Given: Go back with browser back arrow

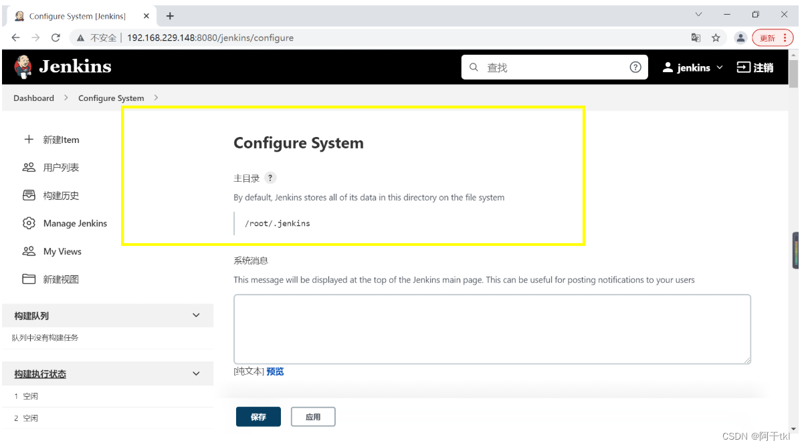Looking at the screenshot, I should pos(16,37).
